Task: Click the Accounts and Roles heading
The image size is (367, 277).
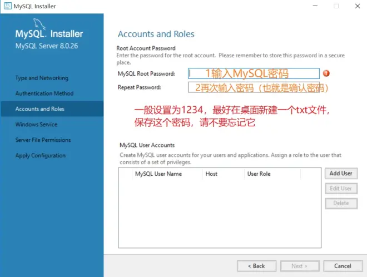Action: (156, 34)
